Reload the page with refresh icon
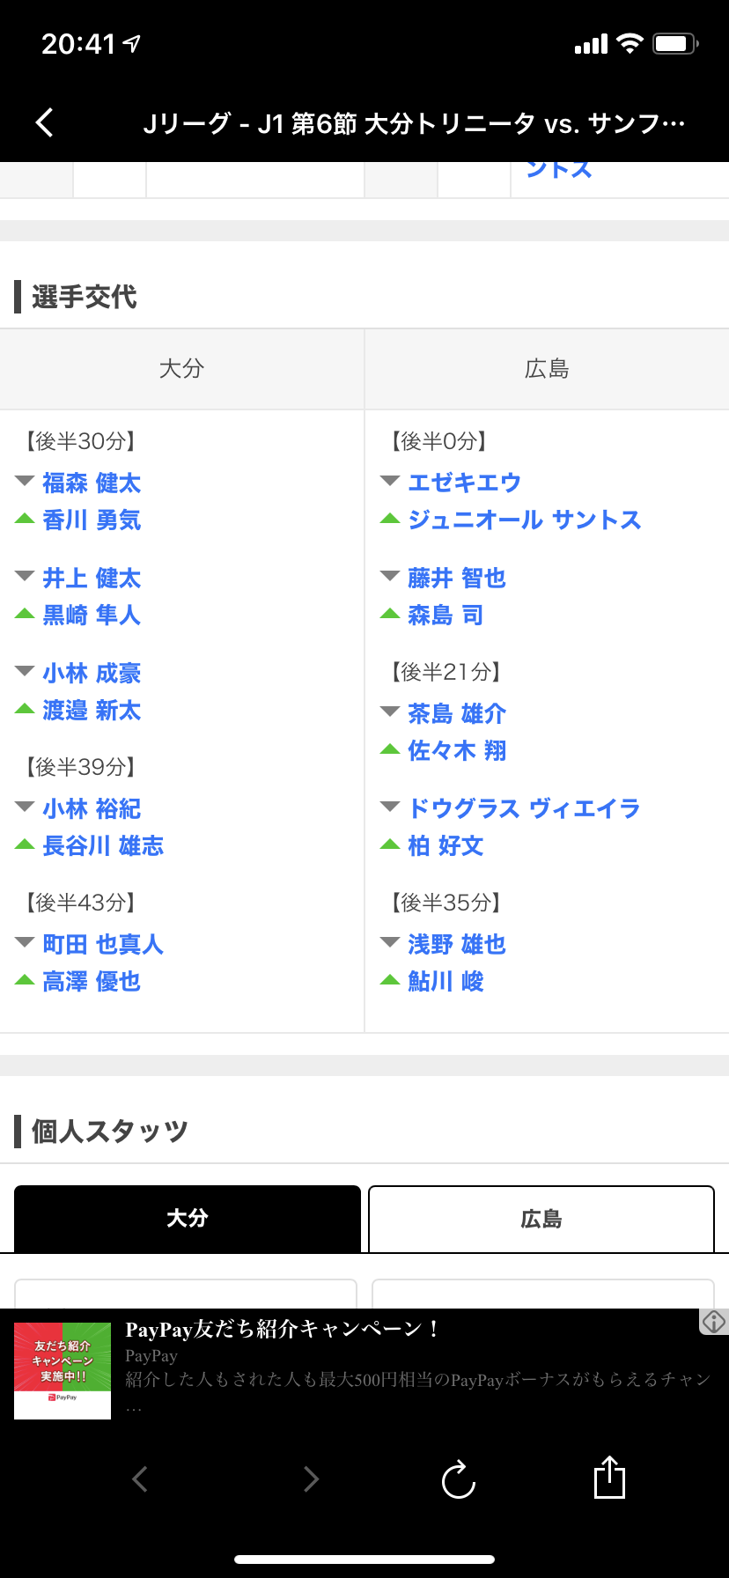This screenshot has height=1578, width=729. point(458,1479)
